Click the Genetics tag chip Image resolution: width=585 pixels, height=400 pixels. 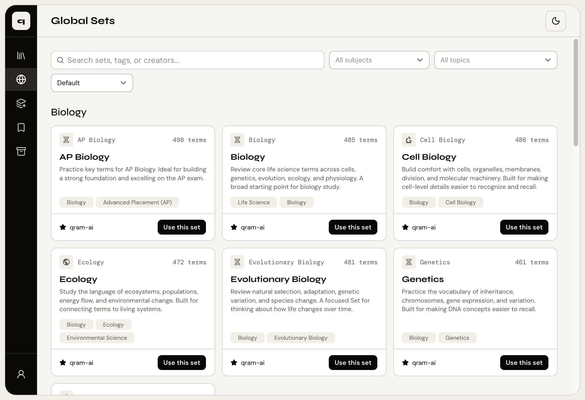(x=457, y=338)
